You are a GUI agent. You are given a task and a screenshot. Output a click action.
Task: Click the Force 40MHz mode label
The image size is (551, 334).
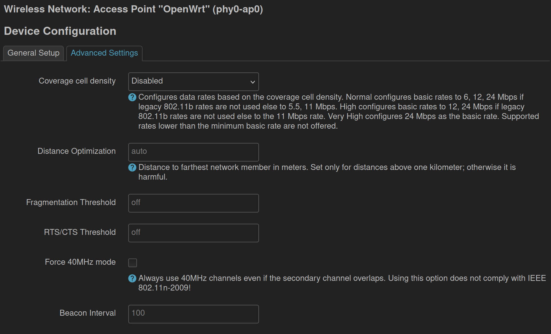[x=80, y=262]
